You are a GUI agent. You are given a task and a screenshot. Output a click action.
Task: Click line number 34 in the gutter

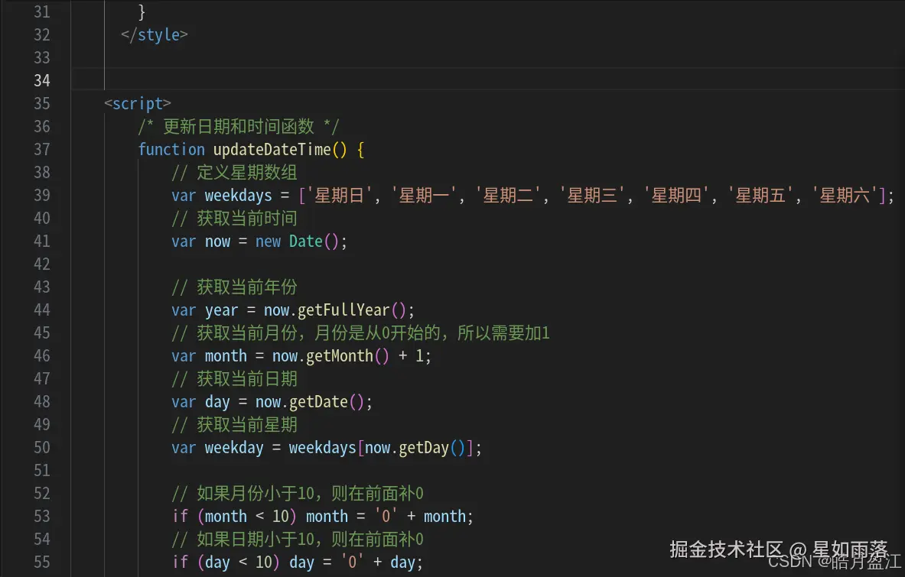click(x=41, y=80)
